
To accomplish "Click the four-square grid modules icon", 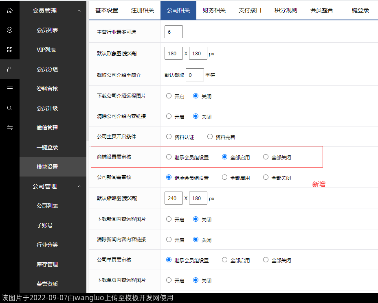I will point(10,50).
